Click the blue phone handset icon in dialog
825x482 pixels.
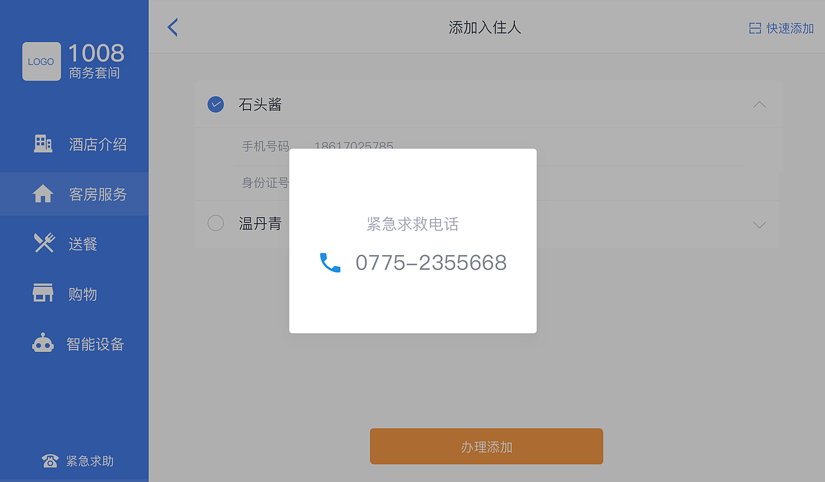[330, 262]
